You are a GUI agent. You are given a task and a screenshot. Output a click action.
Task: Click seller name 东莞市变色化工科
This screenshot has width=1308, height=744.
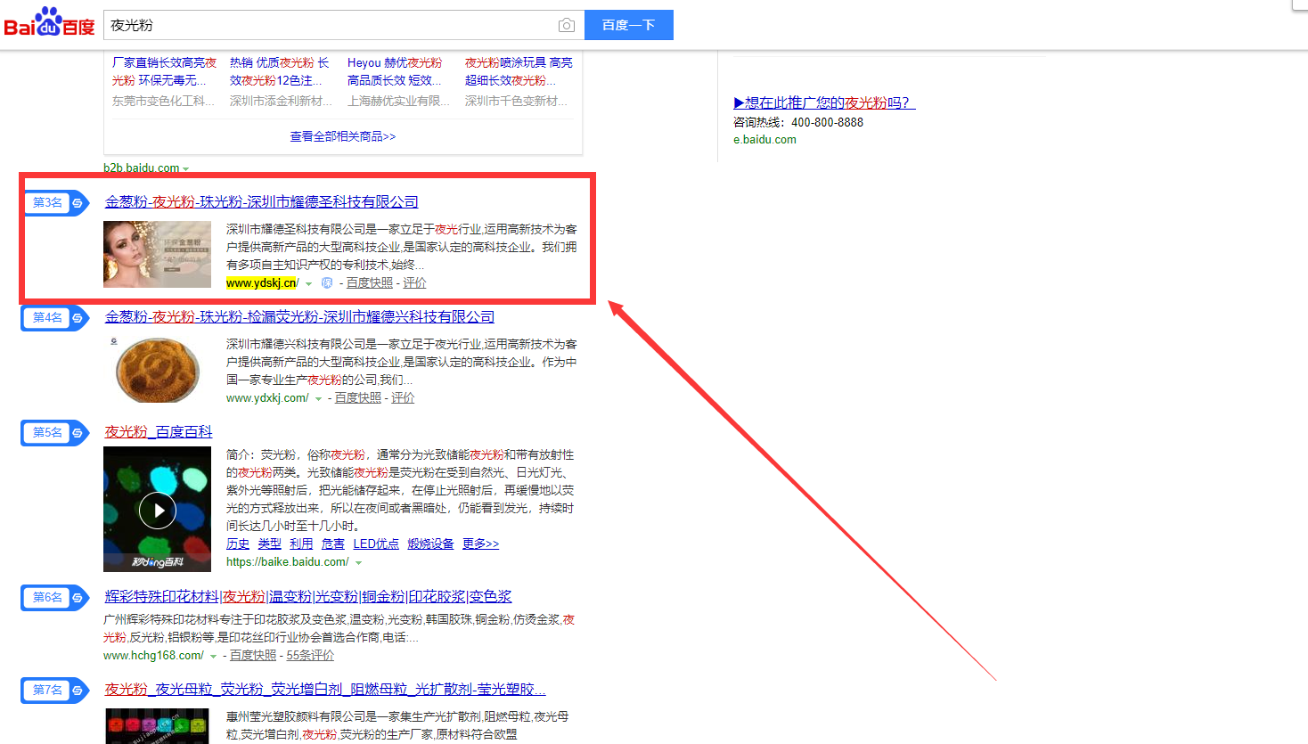point(163,102)
